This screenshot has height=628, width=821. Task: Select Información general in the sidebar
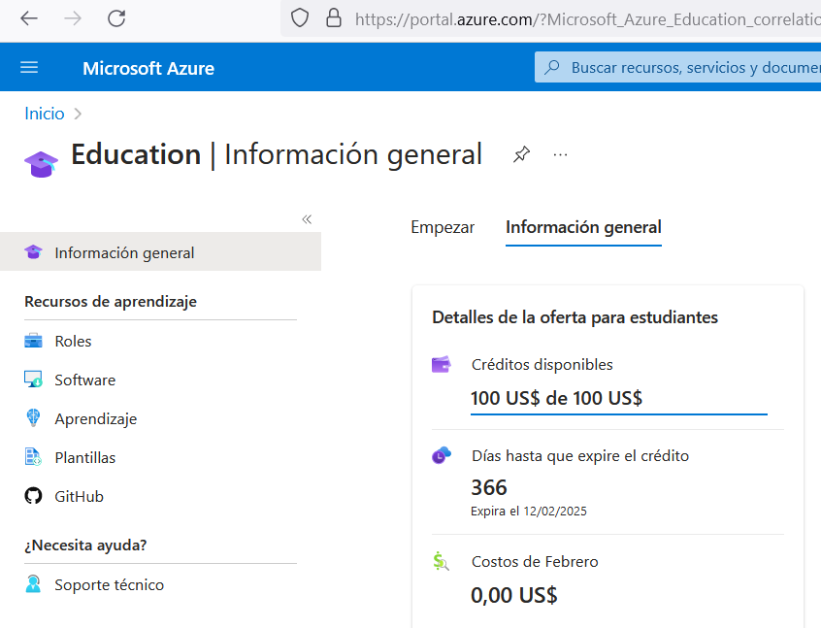[x=160, y=252]
